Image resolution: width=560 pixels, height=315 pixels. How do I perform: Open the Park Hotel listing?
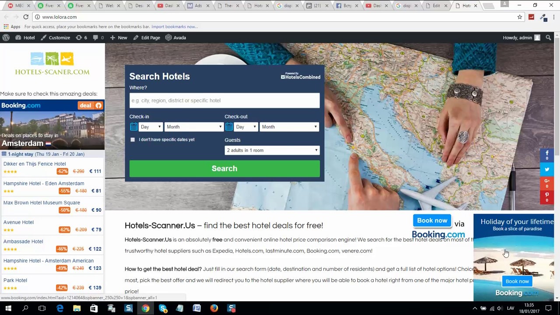pos(15,280)
